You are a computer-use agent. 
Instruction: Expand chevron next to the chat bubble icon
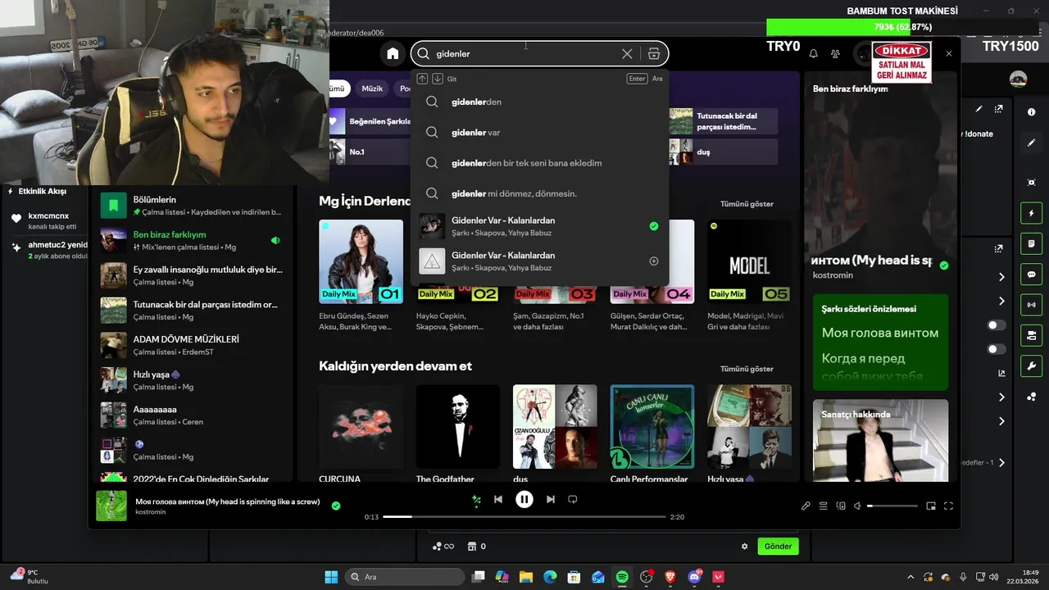(1001, 277)
